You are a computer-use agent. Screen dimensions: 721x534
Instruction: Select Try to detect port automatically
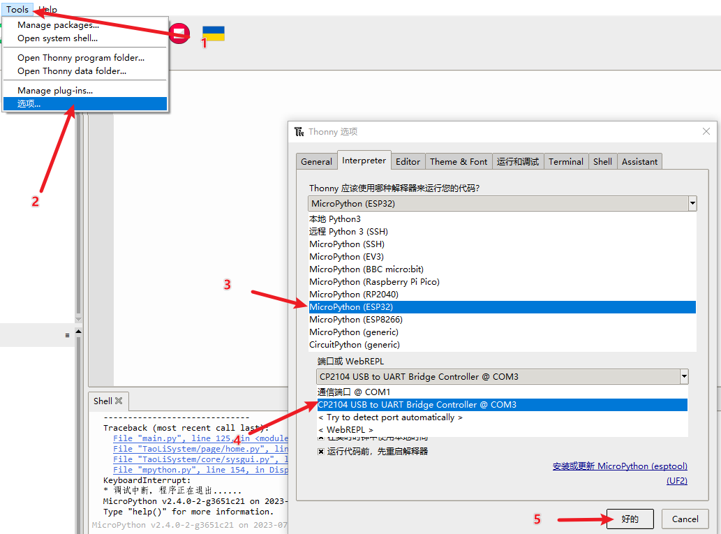coord(502,417)
